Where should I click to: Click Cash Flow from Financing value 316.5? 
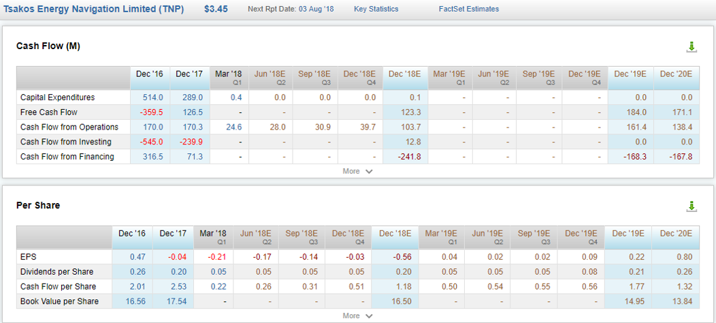point(154,157)
